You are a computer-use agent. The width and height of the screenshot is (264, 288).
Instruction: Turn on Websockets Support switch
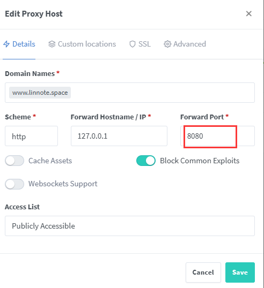pyautogui.click(x=14, y=184)
